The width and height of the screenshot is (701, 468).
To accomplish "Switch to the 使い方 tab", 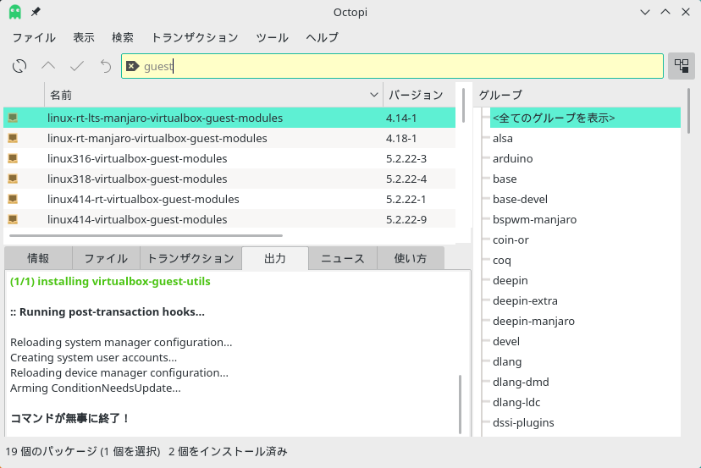I will pyautogui.click(x=411, y=258).
